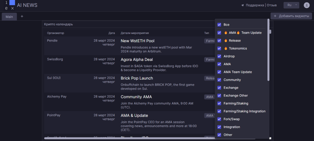Click the user profile avatar icon
The image size is (314, 141).
point(306,5)
